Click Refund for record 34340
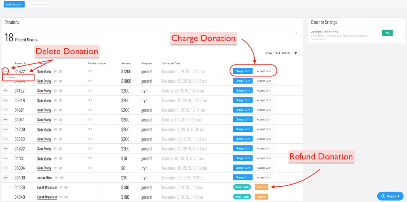407x202 pixels. tap(262, 197)
